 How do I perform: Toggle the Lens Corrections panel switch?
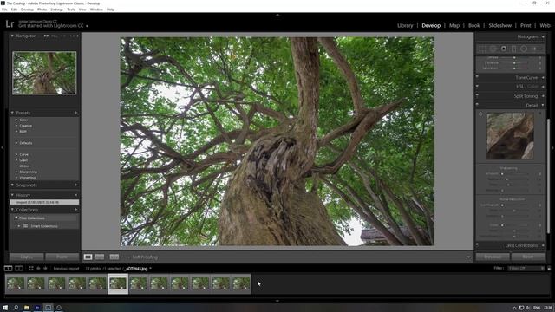coord(477,244)
